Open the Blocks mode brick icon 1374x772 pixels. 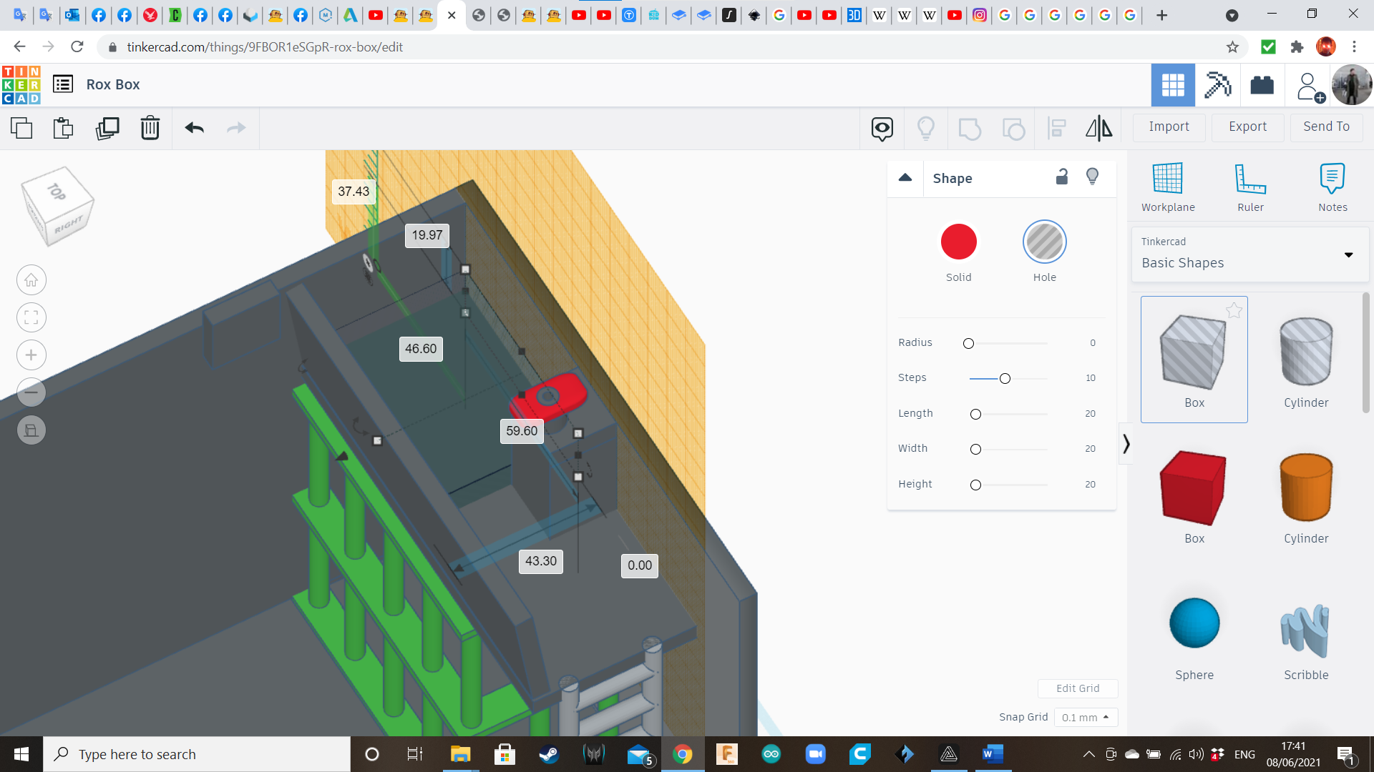[1262, 85]
